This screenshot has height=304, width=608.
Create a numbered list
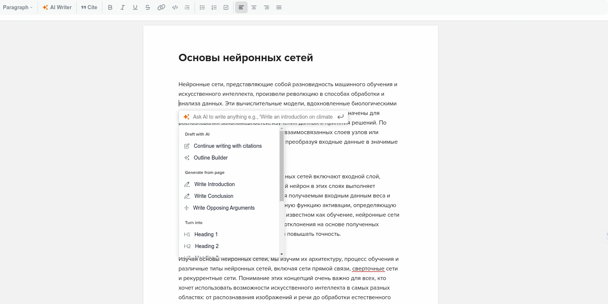click(214, 7)
